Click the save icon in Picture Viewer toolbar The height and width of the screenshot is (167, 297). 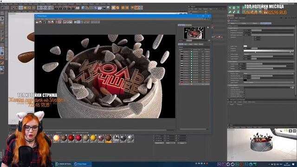pos(40,22)
